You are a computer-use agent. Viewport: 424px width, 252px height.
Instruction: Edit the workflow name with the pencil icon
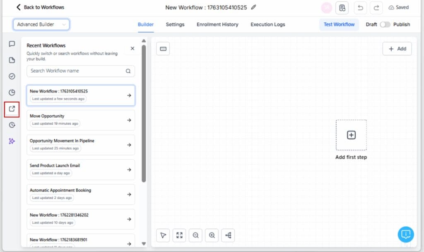point(254,7)
